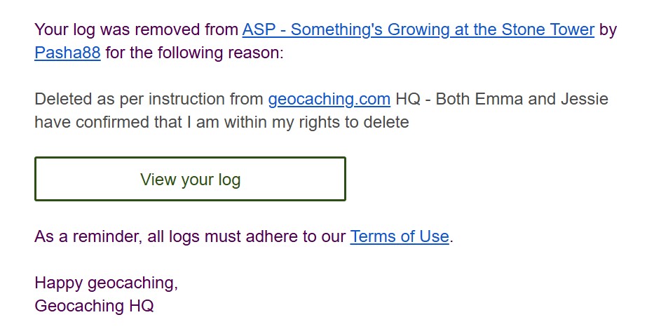Click the 'Geocaching HQ' signature
The image size is (654, 329).
pos(94,306)
